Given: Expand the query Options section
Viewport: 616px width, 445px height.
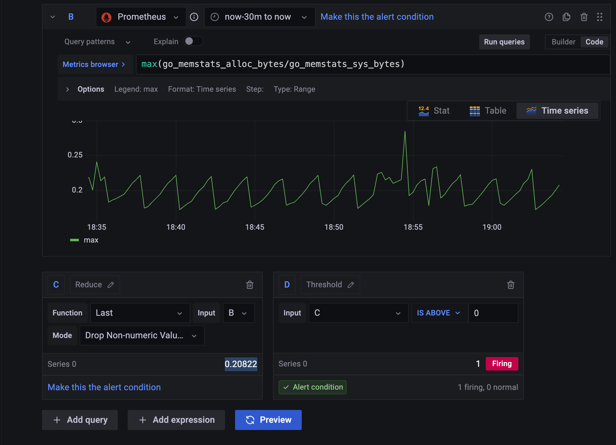Looking at the screenshot, I should click(x=90, y=89).
